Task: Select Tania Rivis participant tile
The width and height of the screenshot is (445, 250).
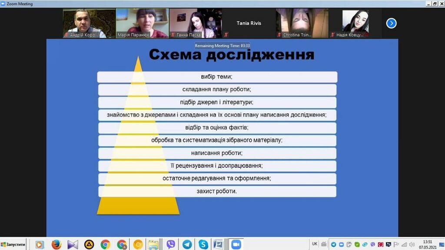Action: pyautogui.click(x=249, y=23)
